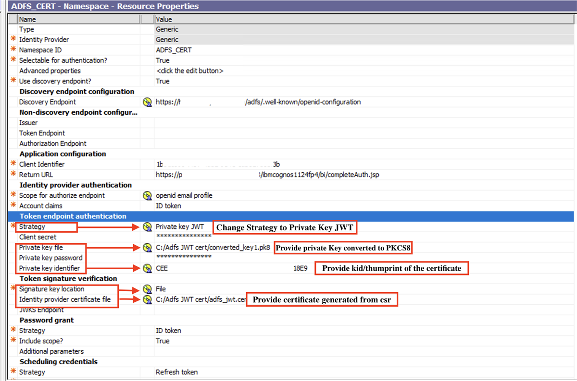This screenshot has width=577, height=381.
Task: Open the Account claims 'ID token' value
Action: click(x=168, y=206)
